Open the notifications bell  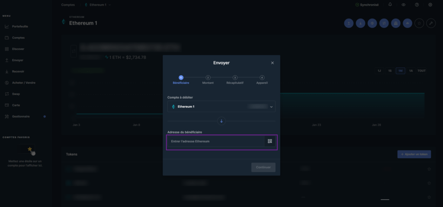390,4
